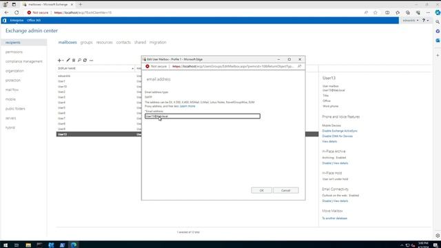The image size is (441, 248).
Task: Open the Learn more link in dialog
Action: click(x=187, y=106)
